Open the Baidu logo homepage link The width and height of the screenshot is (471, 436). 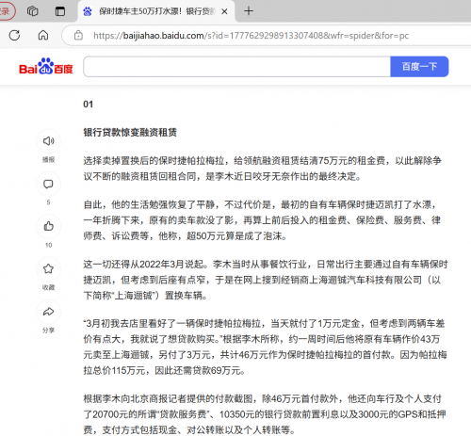[x=46, y=66]
